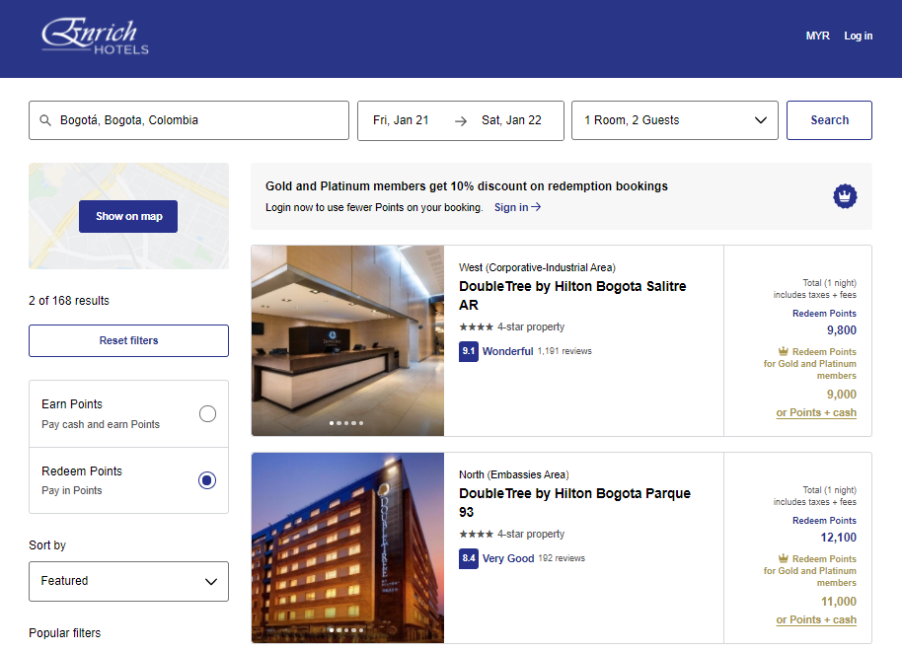Click the magnifying glass search icon

pyautogui.click(x=45, y=120)
